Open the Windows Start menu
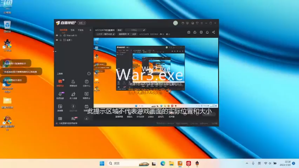The image size is (299, 168). point(102,164)
